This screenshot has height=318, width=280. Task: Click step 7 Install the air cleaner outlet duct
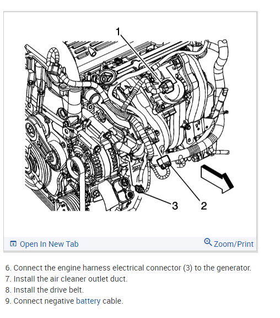pos(66,279)
